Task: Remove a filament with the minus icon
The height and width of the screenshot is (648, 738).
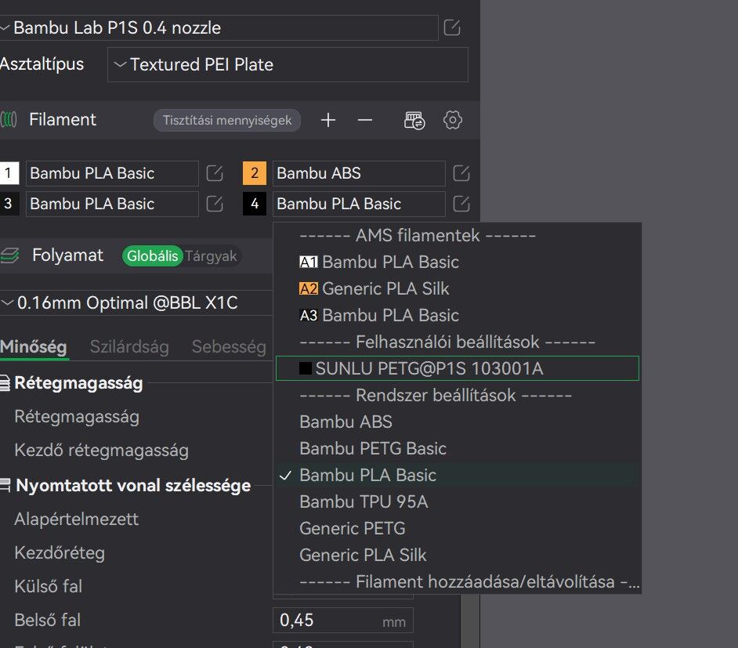Action: pyautogui.click(x=365, y=120)
